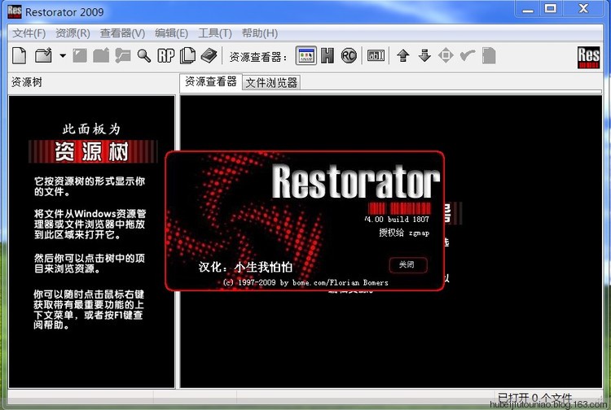
Task: Open the 文件(F) menu
Action: point(29,33)
